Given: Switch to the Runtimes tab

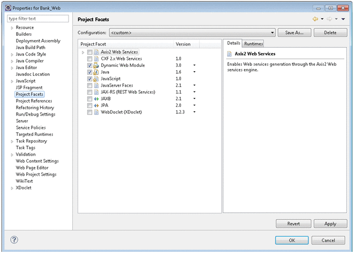Looking at the screenshot, I should [253, 43].
